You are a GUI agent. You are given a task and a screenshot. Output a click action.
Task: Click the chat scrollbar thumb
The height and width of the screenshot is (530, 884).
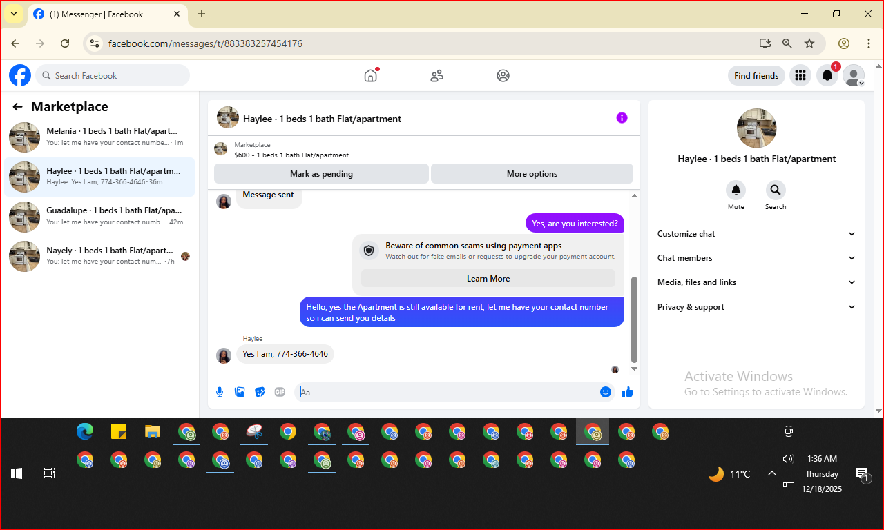click(x=635, y=319)
